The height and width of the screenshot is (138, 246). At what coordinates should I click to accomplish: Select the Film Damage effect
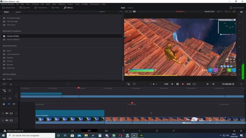(x=12, y=21)
